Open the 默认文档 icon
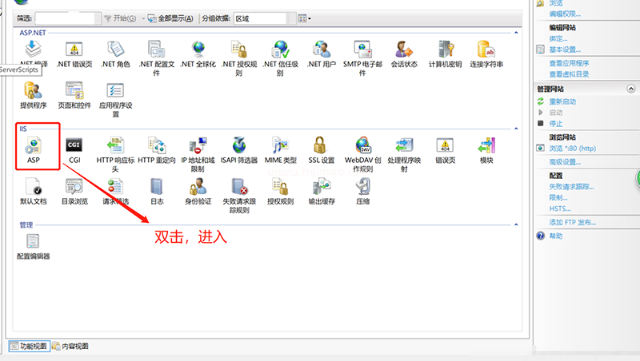 [x=33, y=188]
